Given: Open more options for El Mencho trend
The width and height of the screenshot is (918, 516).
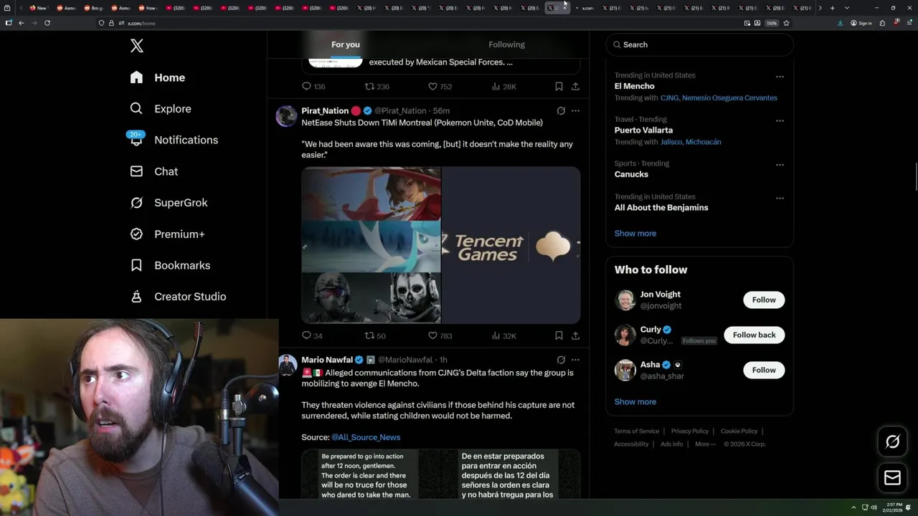Looking at the screenshot, I should (x=780, y=77).
